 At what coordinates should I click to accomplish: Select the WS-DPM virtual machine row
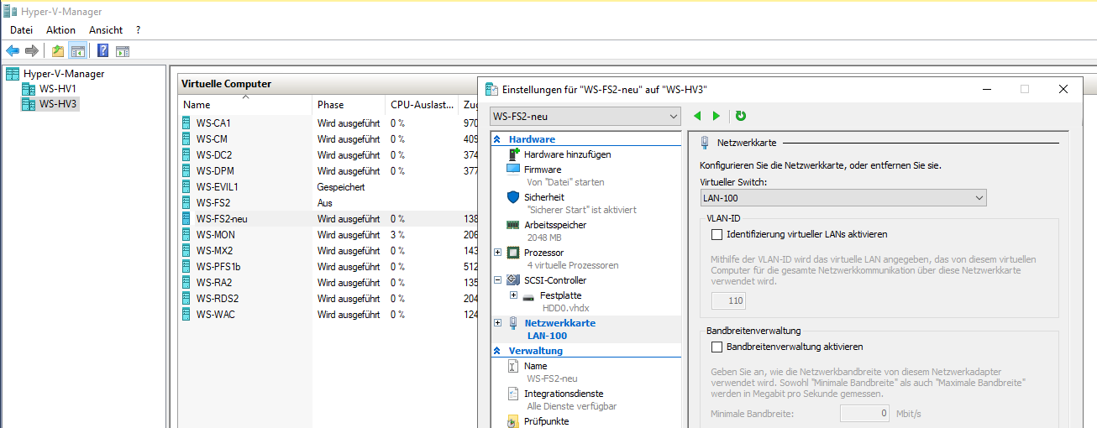click(x=328, y=170)
